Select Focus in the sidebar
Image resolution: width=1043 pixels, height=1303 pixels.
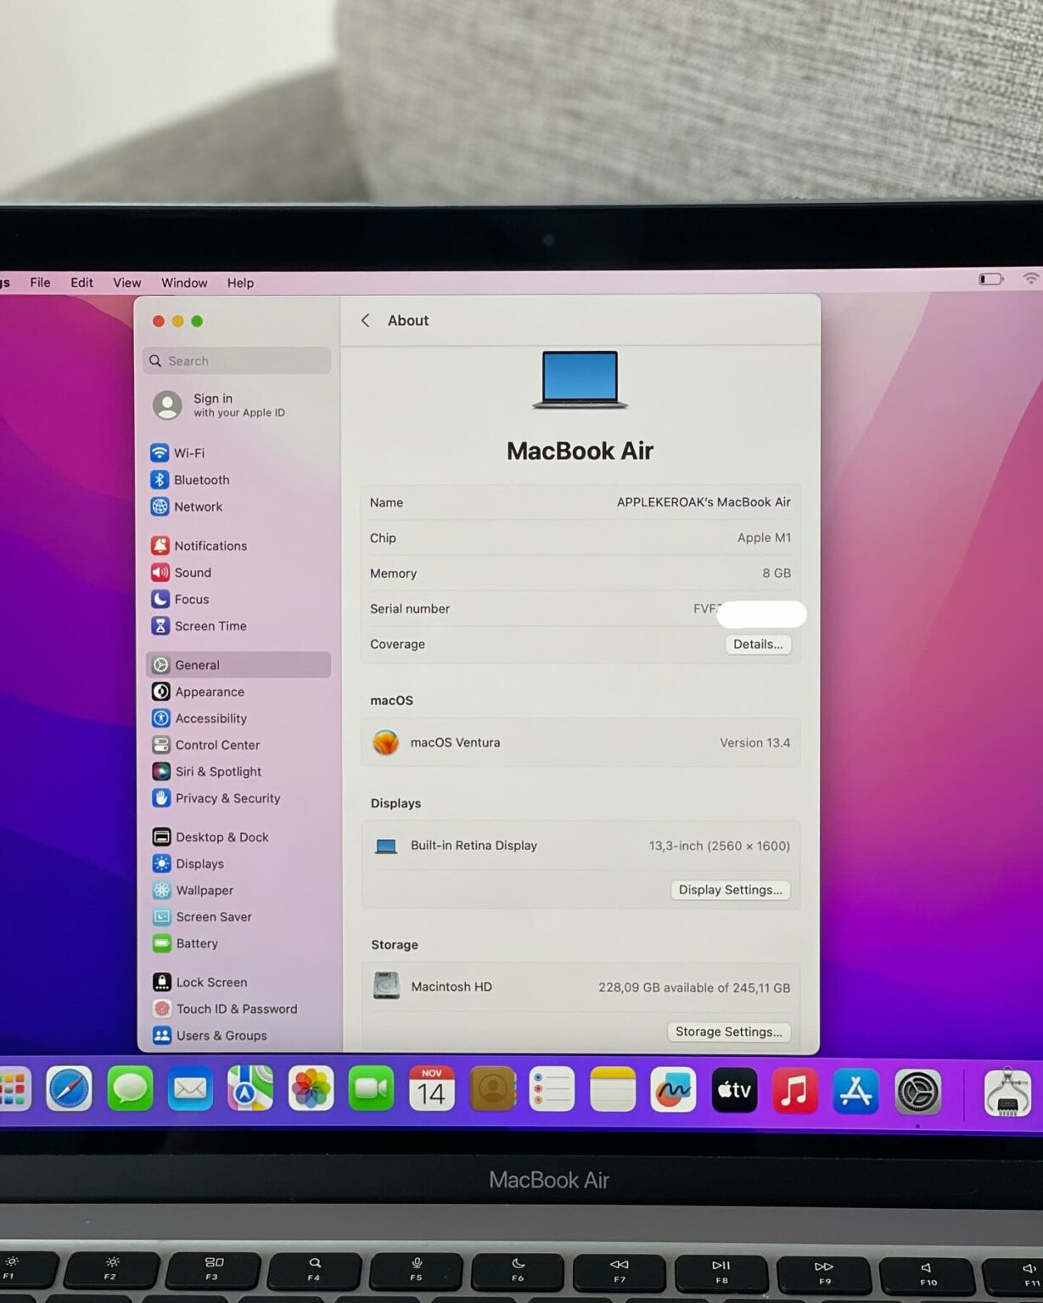190,599
